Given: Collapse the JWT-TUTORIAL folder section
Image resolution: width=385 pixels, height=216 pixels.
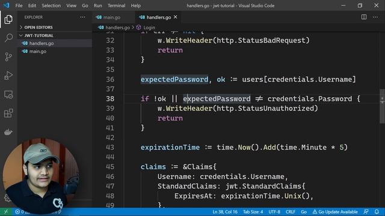Looking at the screenshot, I should point(36,35).
